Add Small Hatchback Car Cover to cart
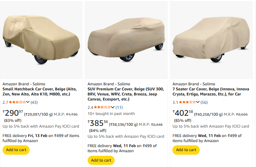Viewport: 256px width, 167px height. click(16, 150)
